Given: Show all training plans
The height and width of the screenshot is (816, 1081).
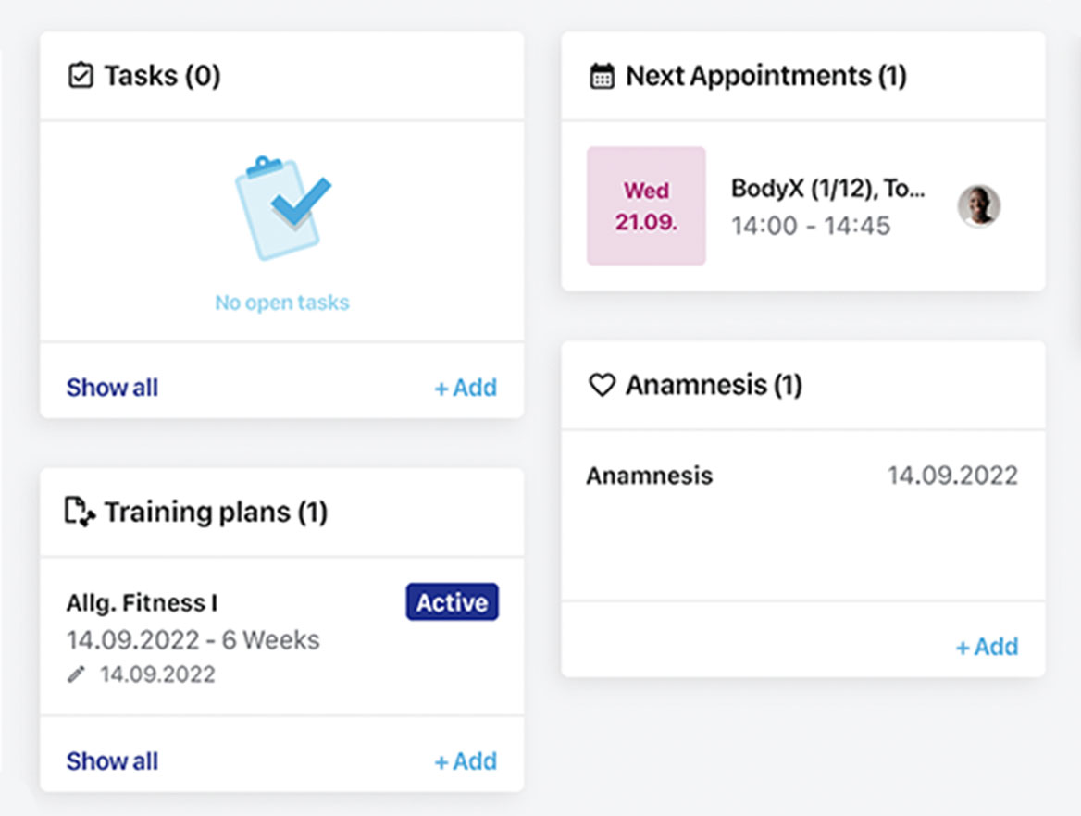Looking at the screenshot, I should pos(112,760).
